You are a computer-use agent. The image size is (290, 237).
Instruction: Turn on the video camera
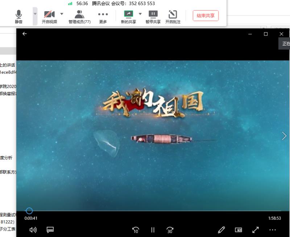point(49,17)
